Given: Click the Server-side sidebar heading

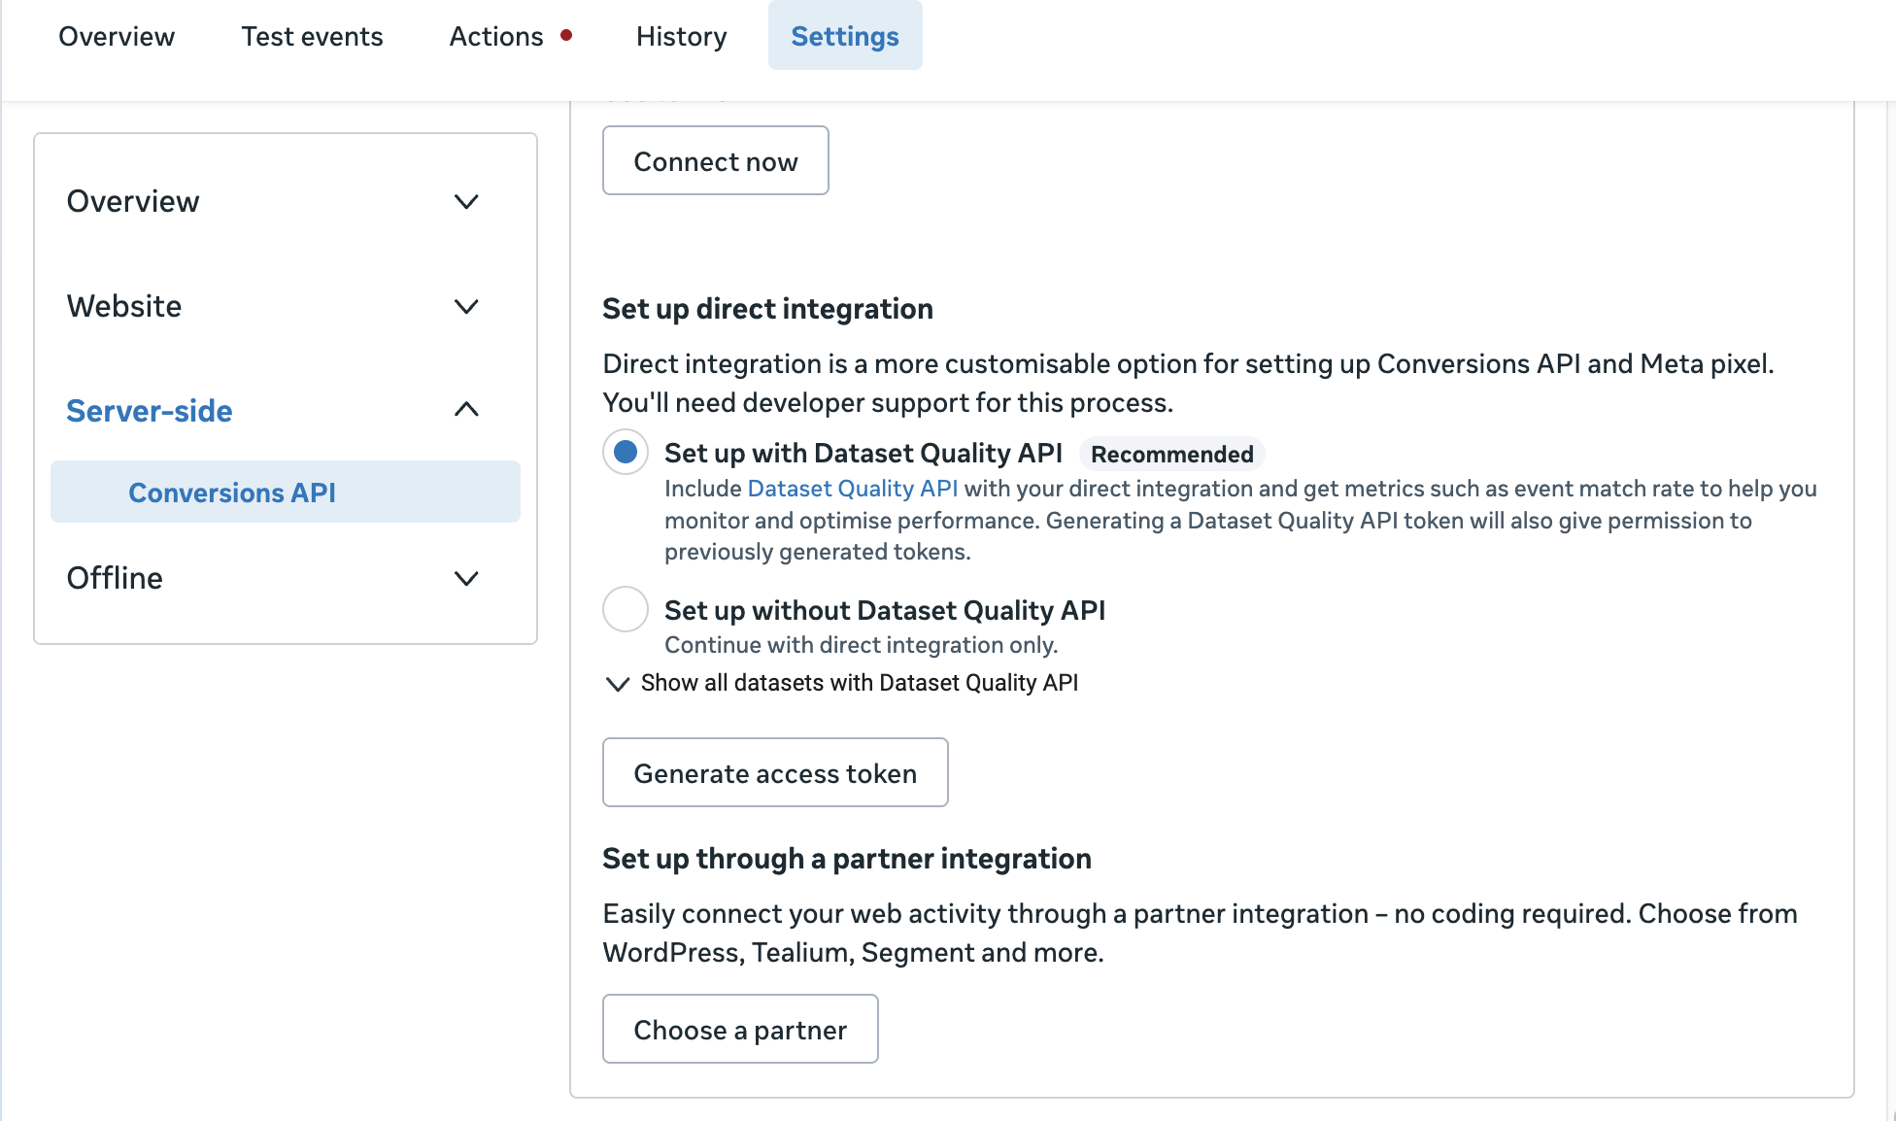Looking at the screenshot, I should coord(150,411).
